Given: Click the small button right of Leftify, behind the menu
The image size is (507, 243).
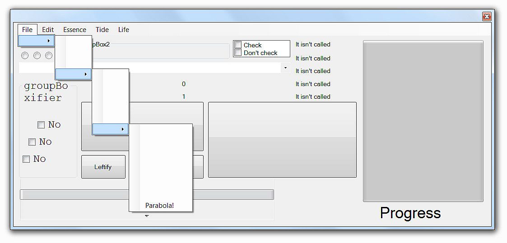Looking at the screenshot, I should (x=198, y=167).
